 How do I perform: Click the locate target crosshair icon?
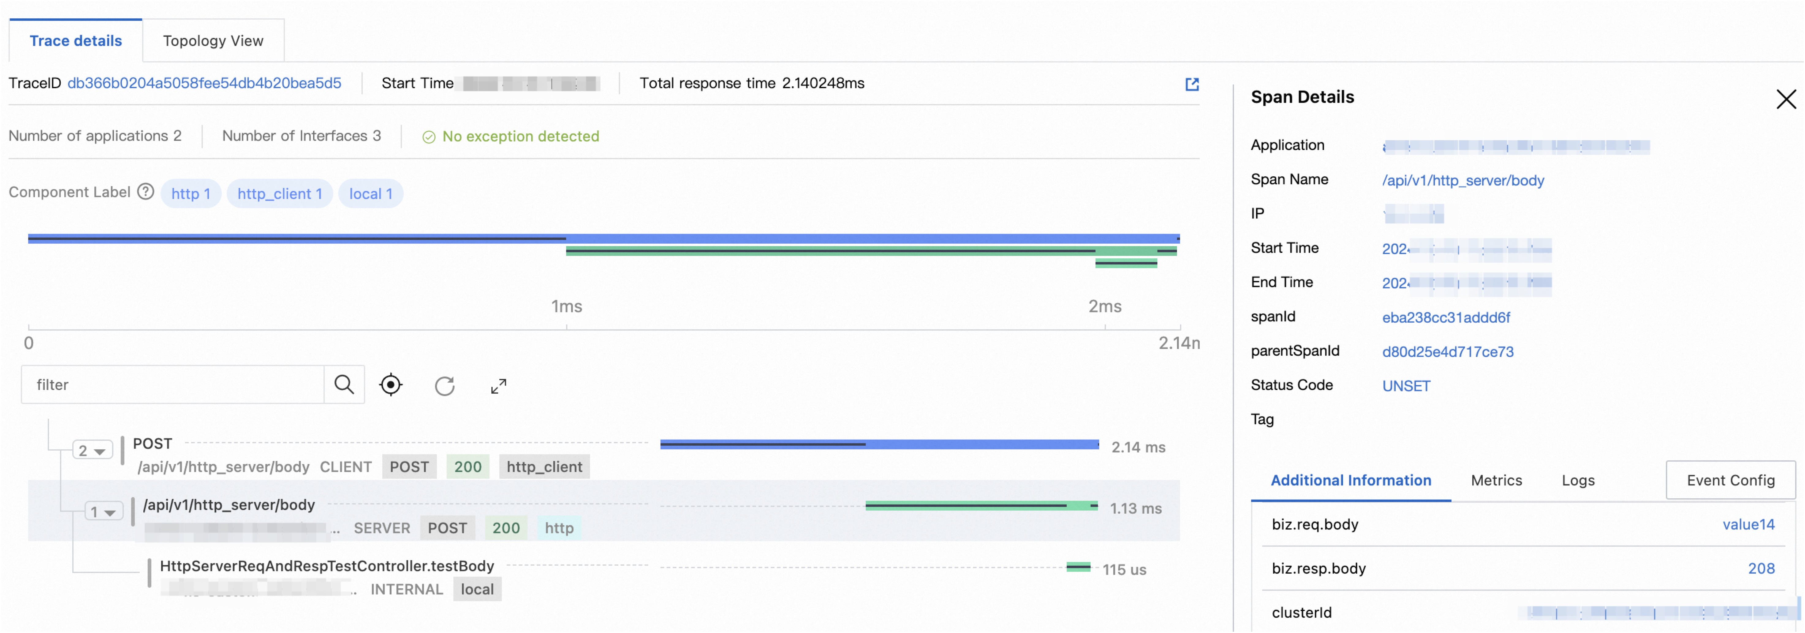(x=391, y=385)
